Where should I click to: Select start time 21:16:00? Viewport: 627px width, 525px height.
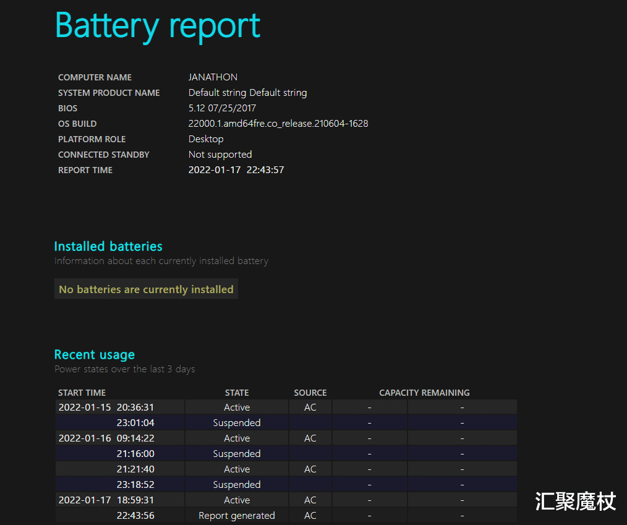click(135, 454)
